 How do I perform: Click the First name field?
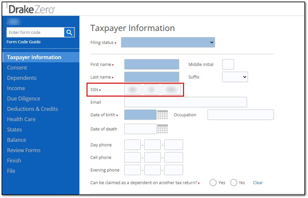tap(151, 64)
